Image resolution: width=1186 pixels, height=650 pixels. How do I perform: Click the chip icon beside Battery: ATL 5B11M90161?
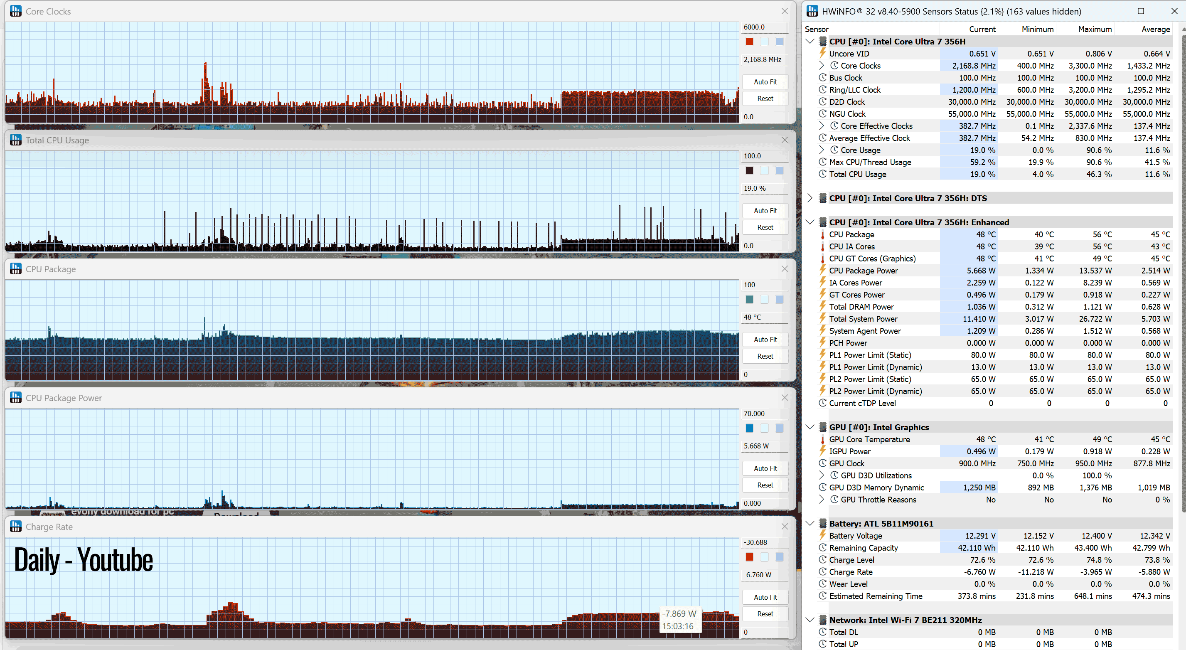coord(823,523)
